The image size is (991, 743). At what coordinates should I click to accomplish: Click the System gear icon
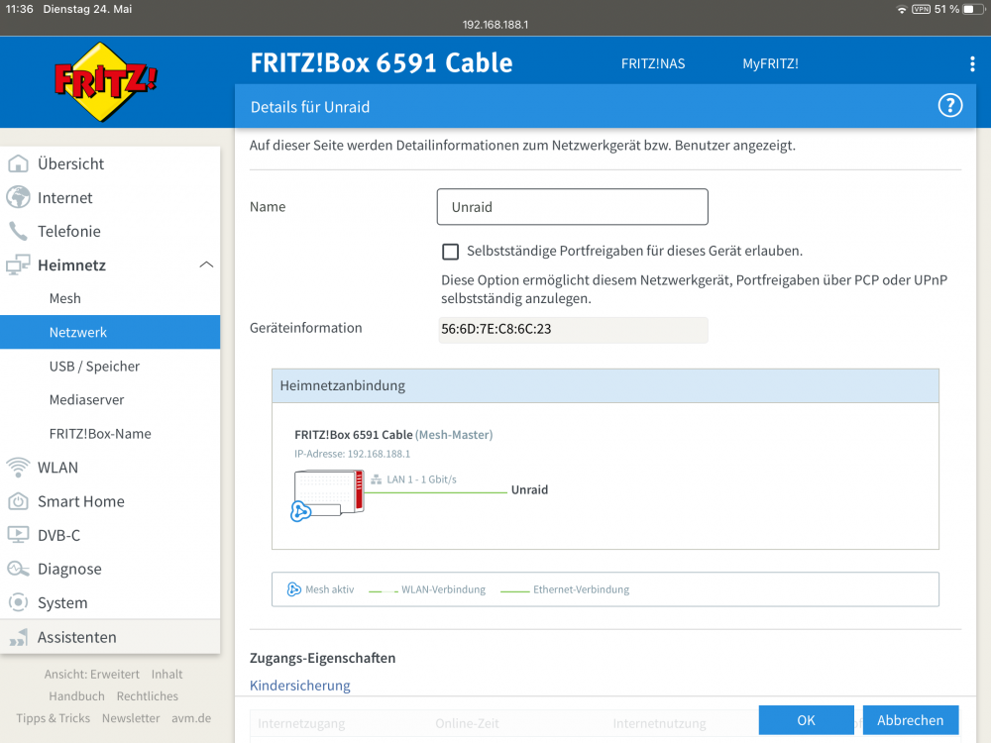coord(18,602)
